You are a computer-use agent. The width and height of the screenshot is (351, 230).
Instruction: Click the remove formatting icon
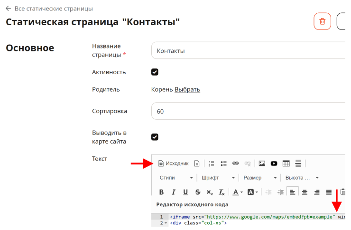(x=222, y=192)
